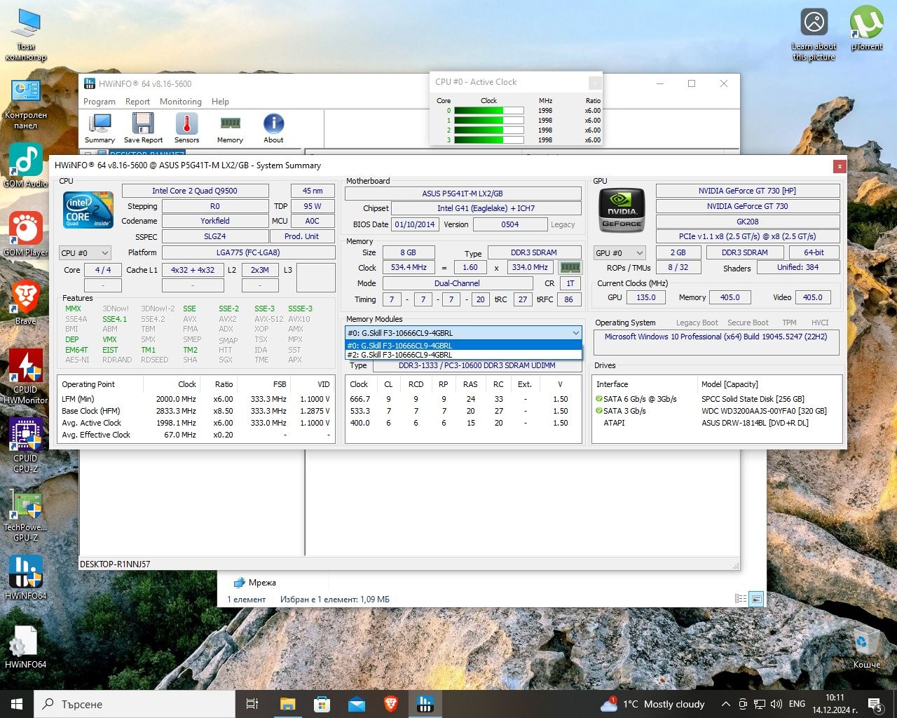The width and height of the screenshot is (897, 718).
Task: Open Task View on taskbar
Action: (x=252, y=704)
